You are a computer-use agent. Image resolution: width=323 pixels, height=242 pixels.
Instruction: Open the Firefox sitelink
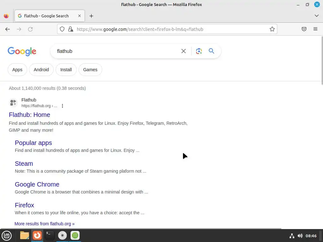click(24, 205)
